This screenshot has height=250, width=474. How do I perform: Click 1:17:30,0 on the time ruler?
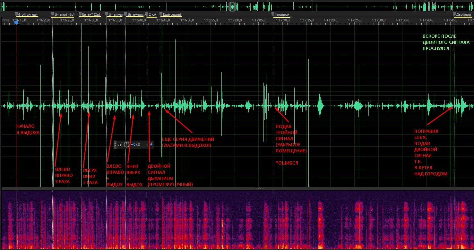tap(378, 20)
